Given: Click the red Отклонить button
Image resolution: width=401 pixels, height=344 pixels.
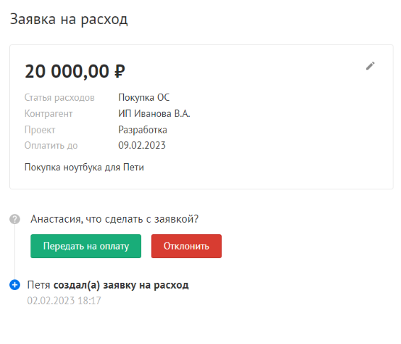Looking at the screenshot, I should pos(186,246).
